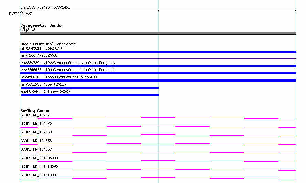The image size is (306, 183).
Task: Click the 5.77025e+07 scale value
Action: [20, 14]
